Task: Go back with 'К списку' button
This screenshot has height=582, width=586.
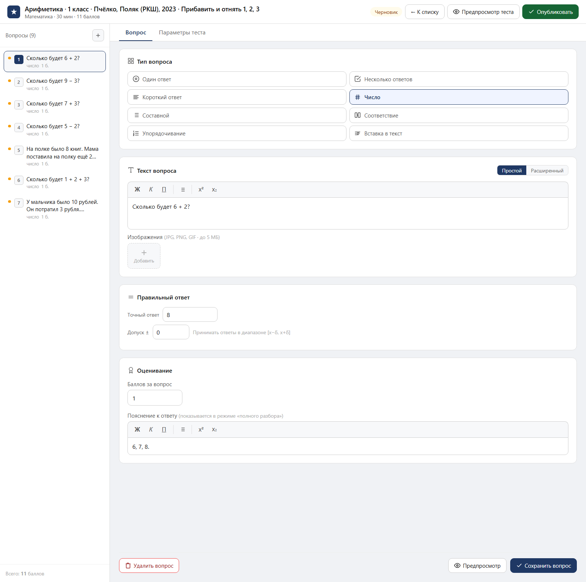Action: (x=425, y=12)
